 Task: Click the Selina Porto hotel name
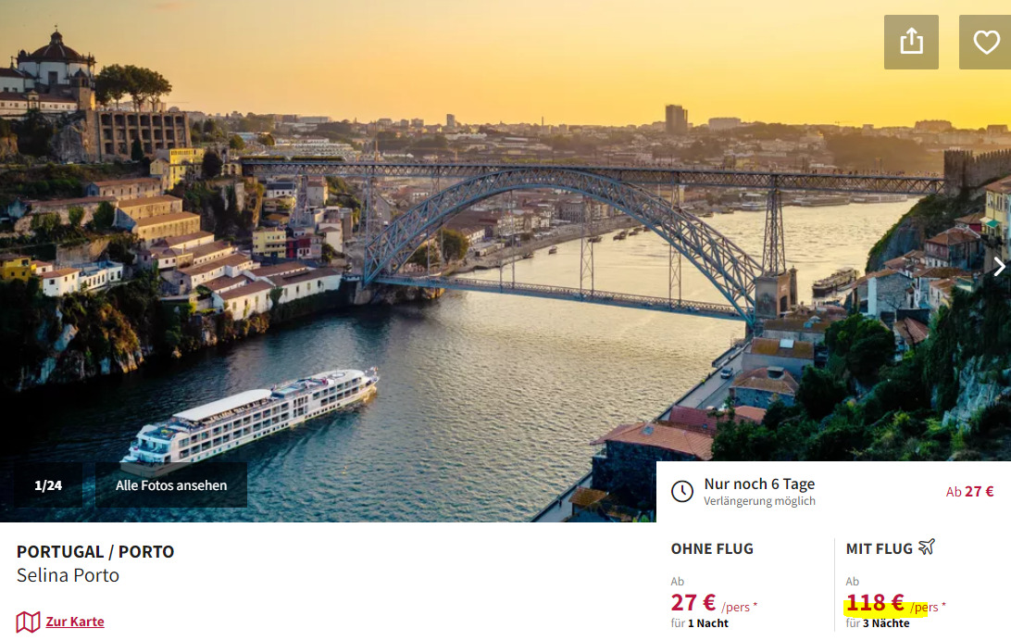(x=68, y=575)
